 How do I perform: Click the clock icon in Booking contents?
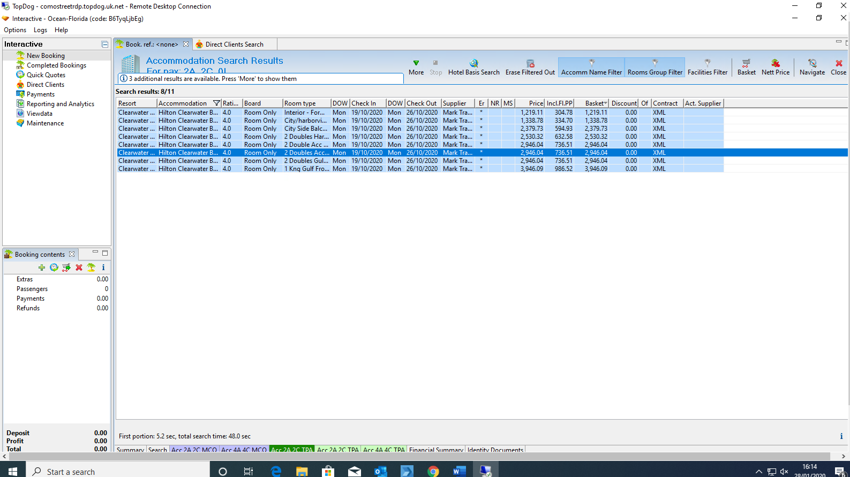tap(54, 267)
